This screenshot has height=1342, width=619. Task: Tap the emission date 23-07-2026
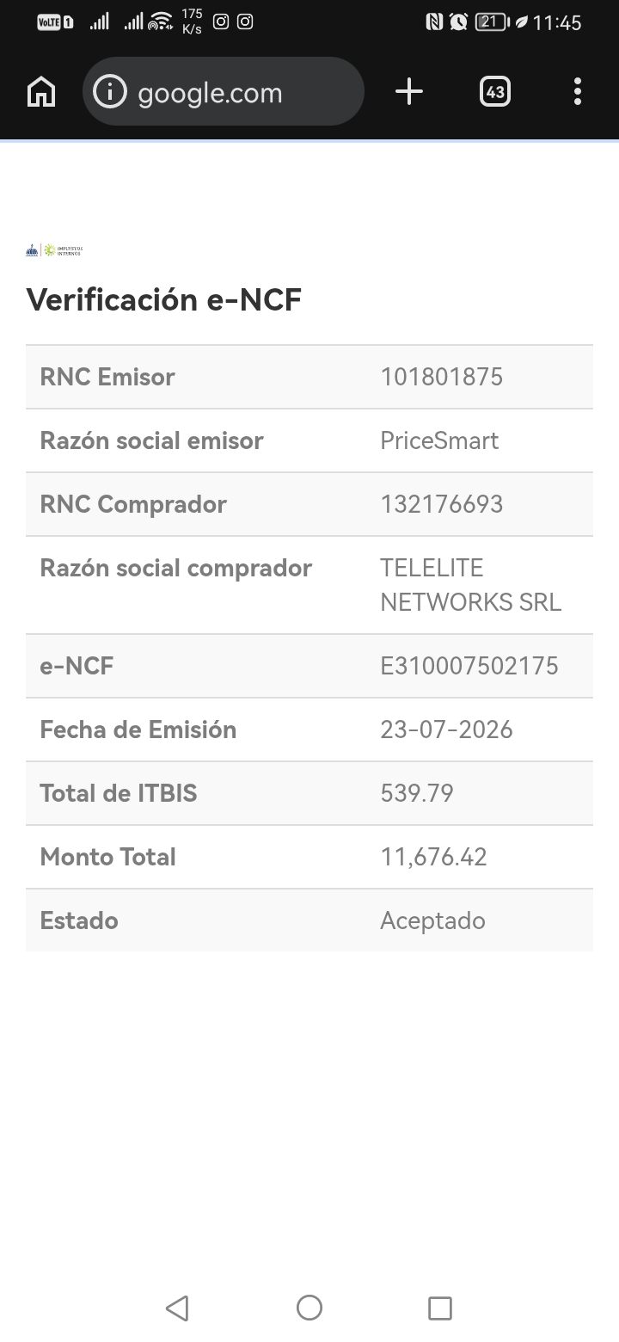(x=446, y=729)
